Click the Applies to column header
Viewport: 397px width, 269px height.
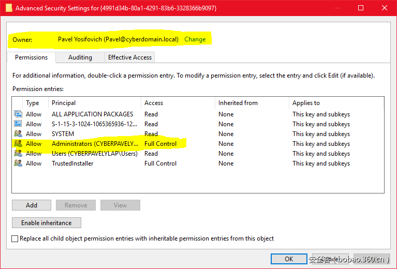(x=336, y=103)
